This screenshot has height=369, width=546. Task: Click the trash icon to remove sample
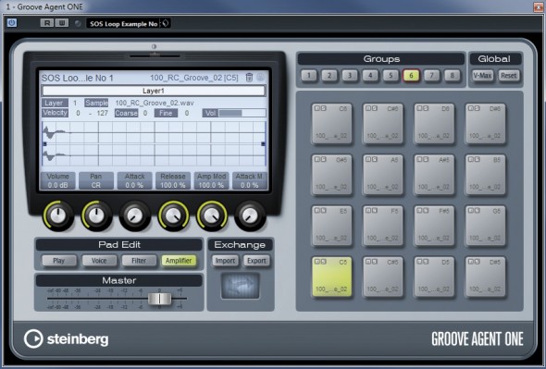[x=249, y=78]
